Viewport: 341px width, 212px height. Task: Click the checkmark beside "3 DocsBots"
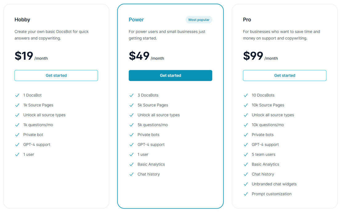pos(131,95)
